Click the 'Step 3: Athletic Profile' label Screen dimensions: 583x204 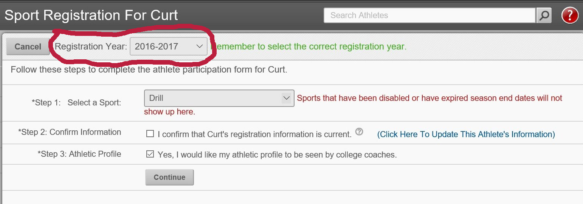79,154
